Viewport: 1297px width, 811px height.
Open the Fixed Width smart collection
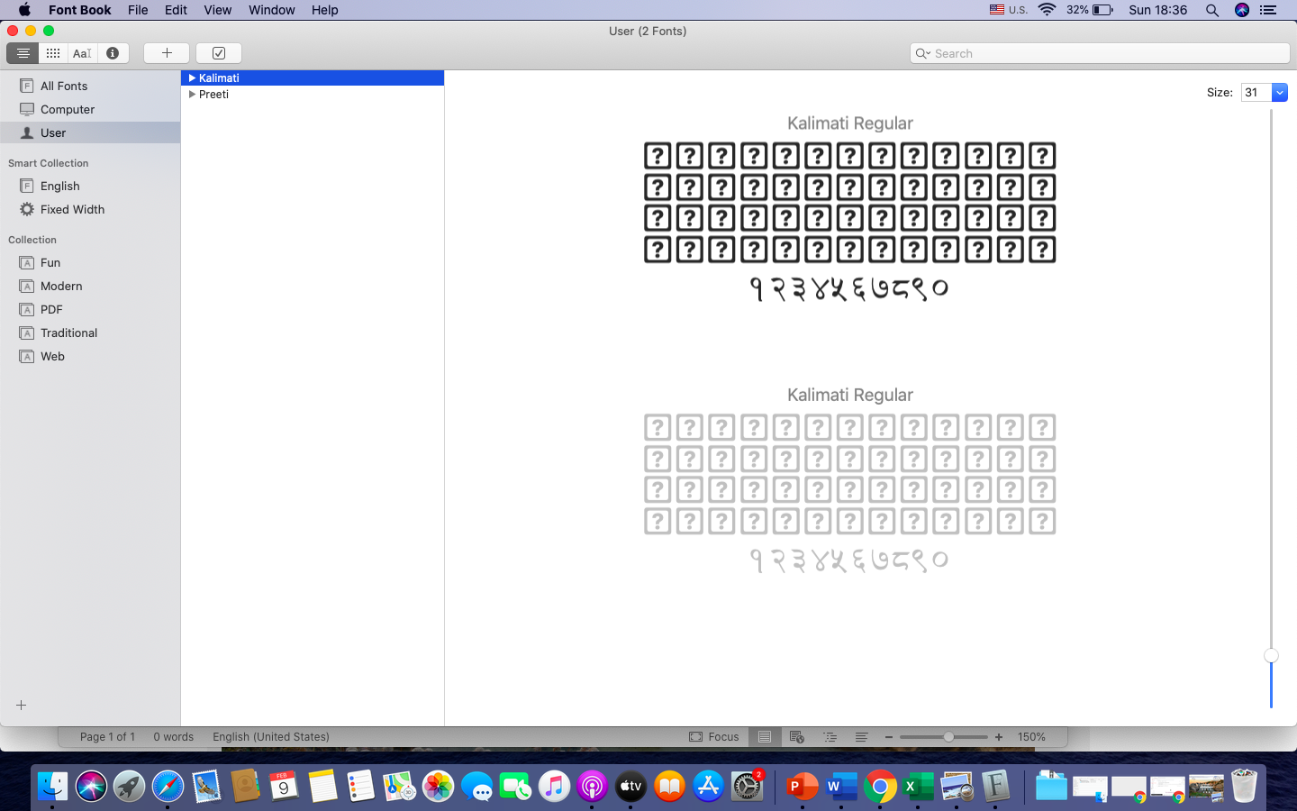[90, 209]
